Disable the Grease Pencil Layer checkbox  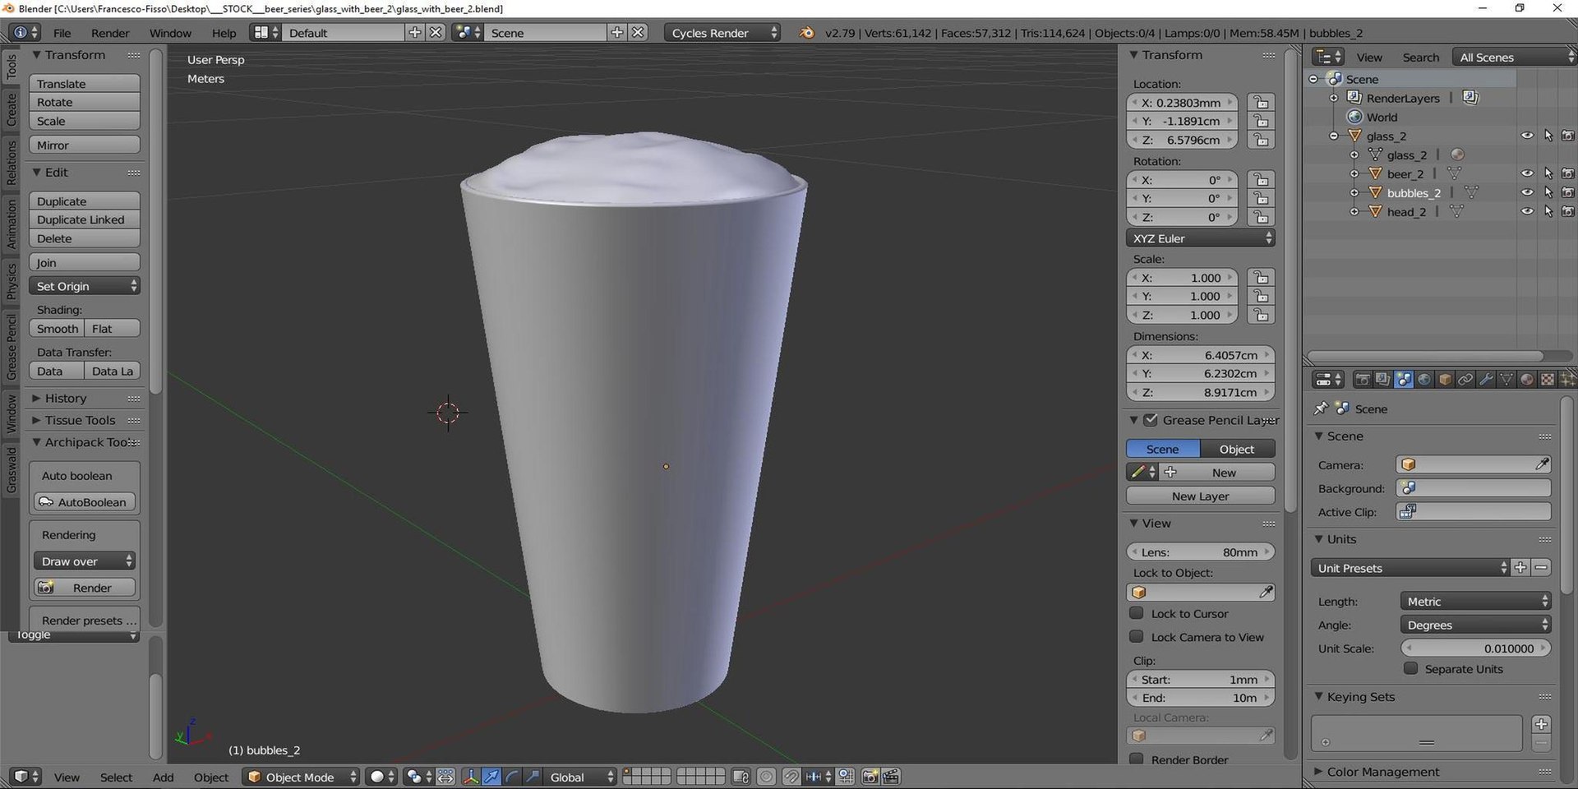pyautogui.click(x=1151, y=420)
